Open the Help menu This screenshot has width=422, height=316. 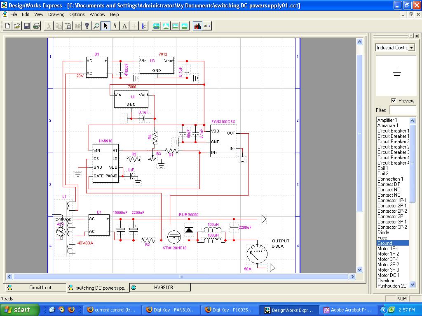(x=115, y=14)
